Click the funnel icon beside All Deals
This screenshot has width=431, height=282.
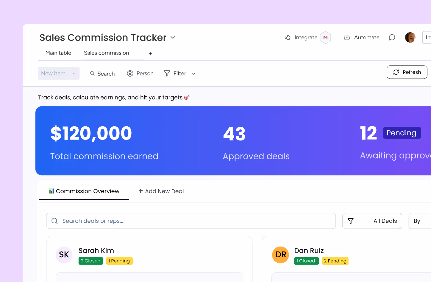tap(351, 221)
